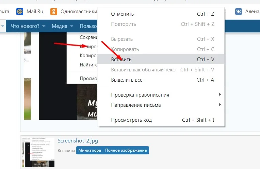Image resolution: width=260 pixels, height=169 pixels.
Task: Expand the Медиа dropdown arrow
Action: click(x=72, y=26)
